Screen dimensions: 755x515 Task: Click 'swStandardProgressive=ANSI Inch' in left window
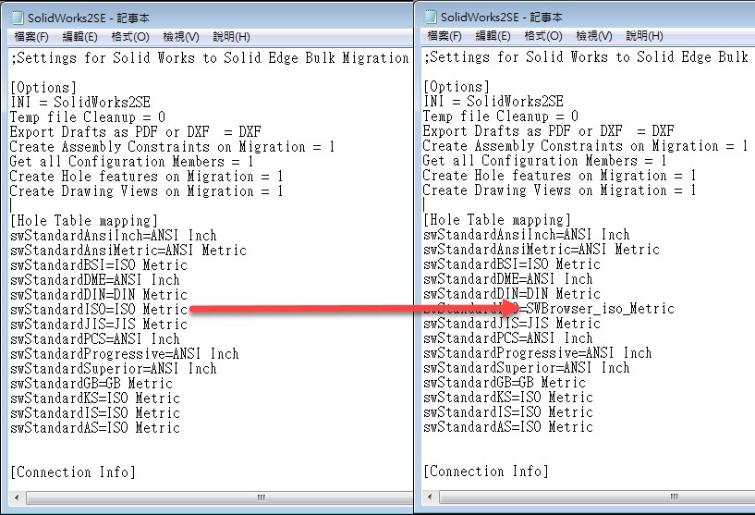pyautogui.click(x=125, y=354)
